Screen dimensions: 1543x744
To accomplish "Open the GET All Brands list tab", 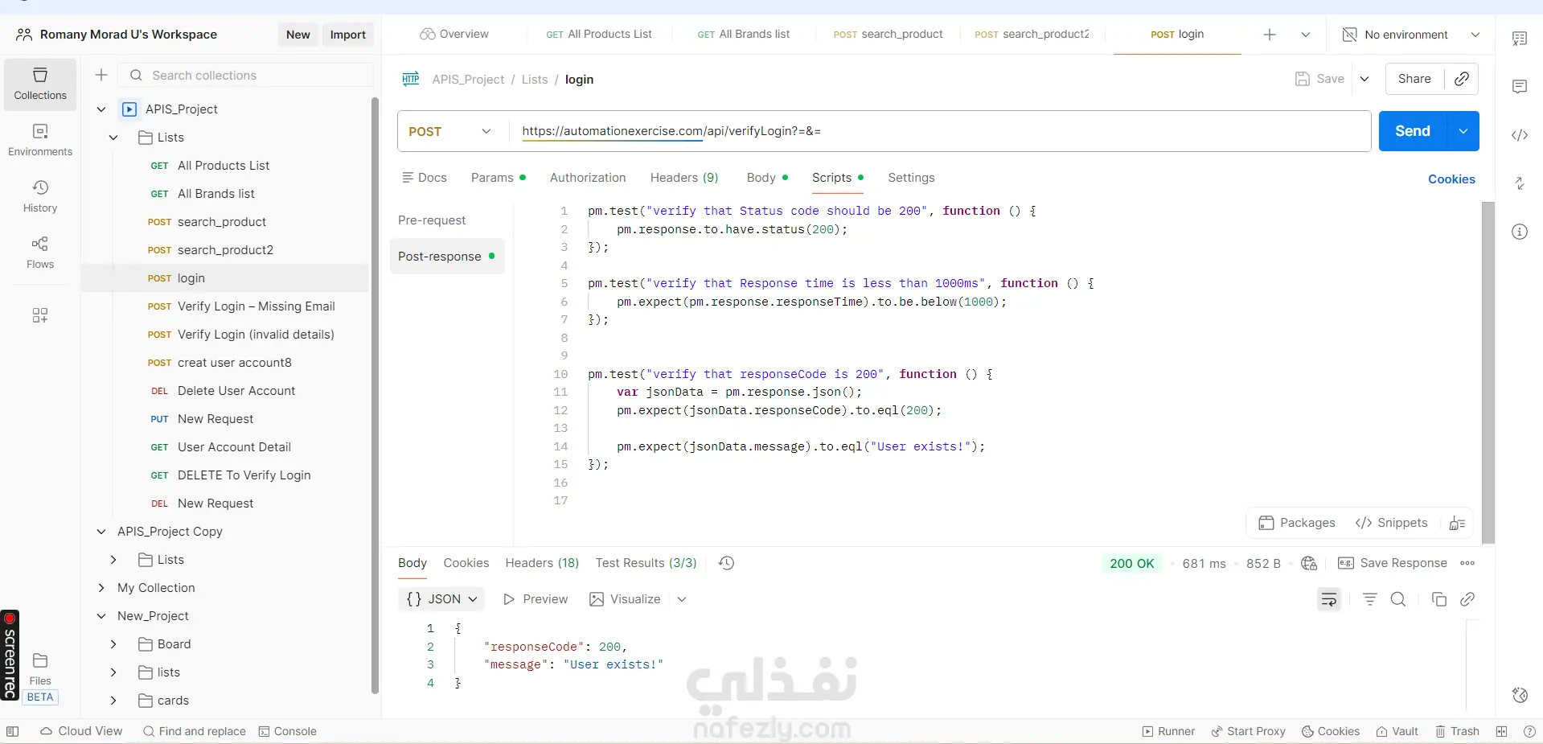I will coord(744,35).
